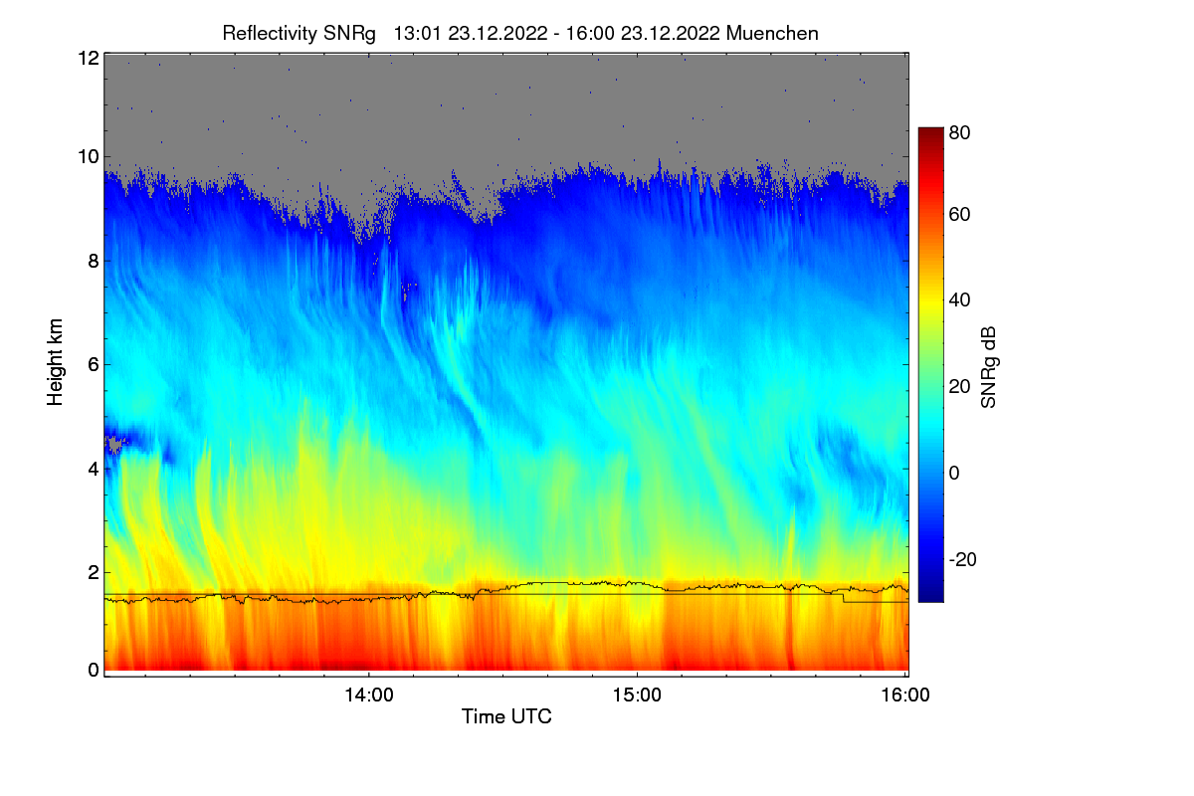Click the colorbar value 40

click(960, 300)
